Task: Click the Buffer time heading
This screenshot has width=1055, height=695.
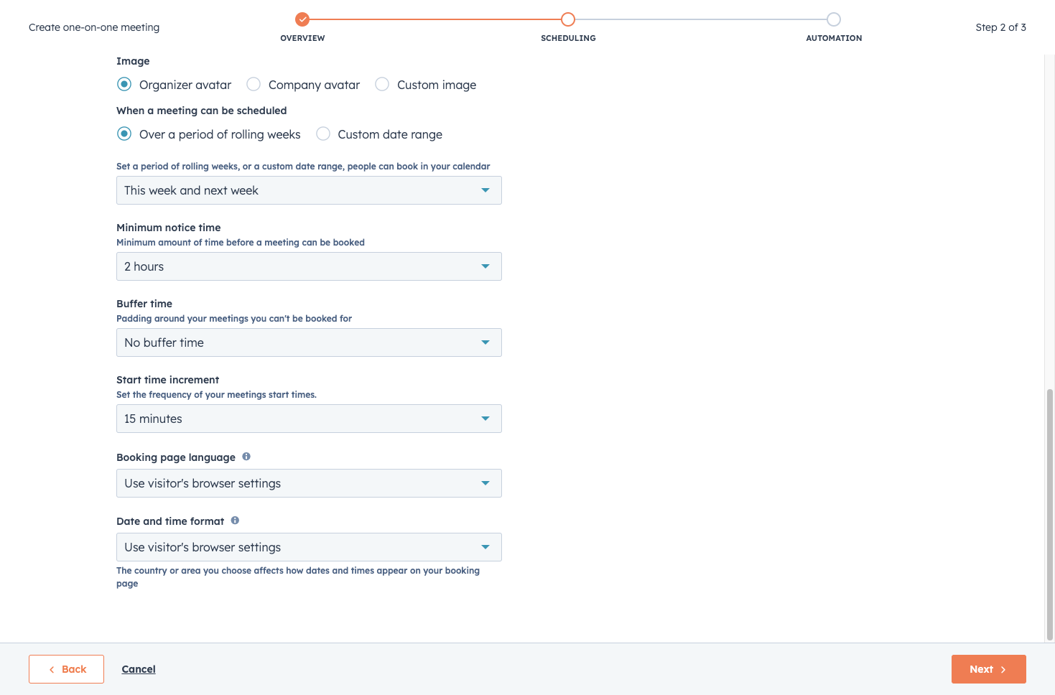Action: pos(144,304)
